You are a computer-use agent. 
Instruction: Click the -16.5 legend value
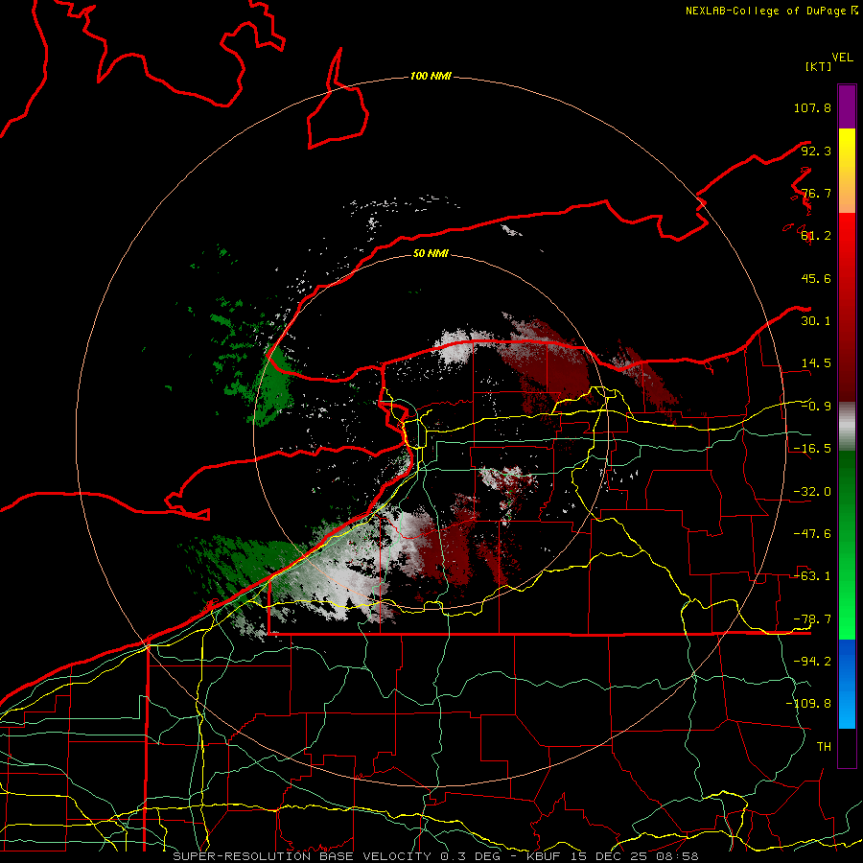click(812, 449)
